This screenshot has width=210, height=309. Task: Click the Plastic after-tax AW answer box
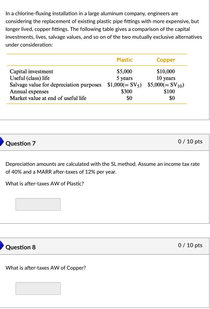coord(38,204)
